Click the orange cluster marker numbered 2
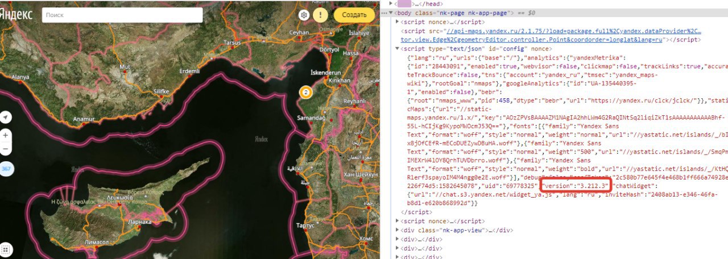The height and width of the screenshot is (259, 728). 306,91
